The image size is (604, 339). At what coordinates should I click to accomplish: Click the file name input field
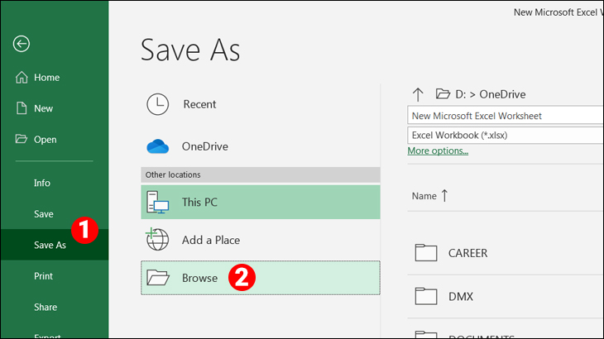[x=505, y=116]
